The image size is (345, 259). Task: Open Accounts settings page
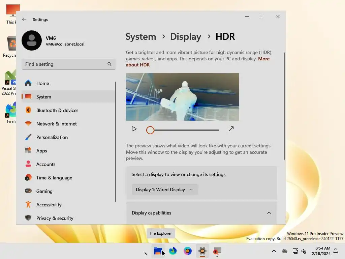[x=69, y=164]
